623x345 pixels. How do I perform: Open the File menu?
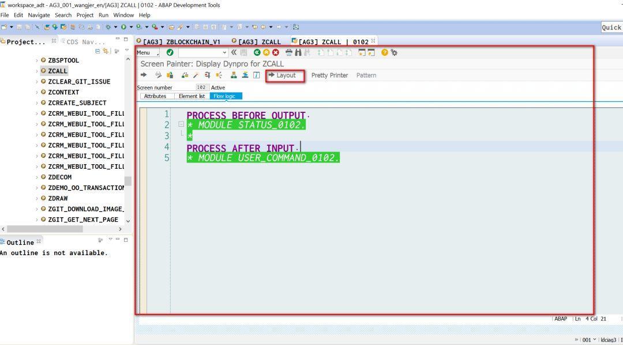[x=5, y=15]
